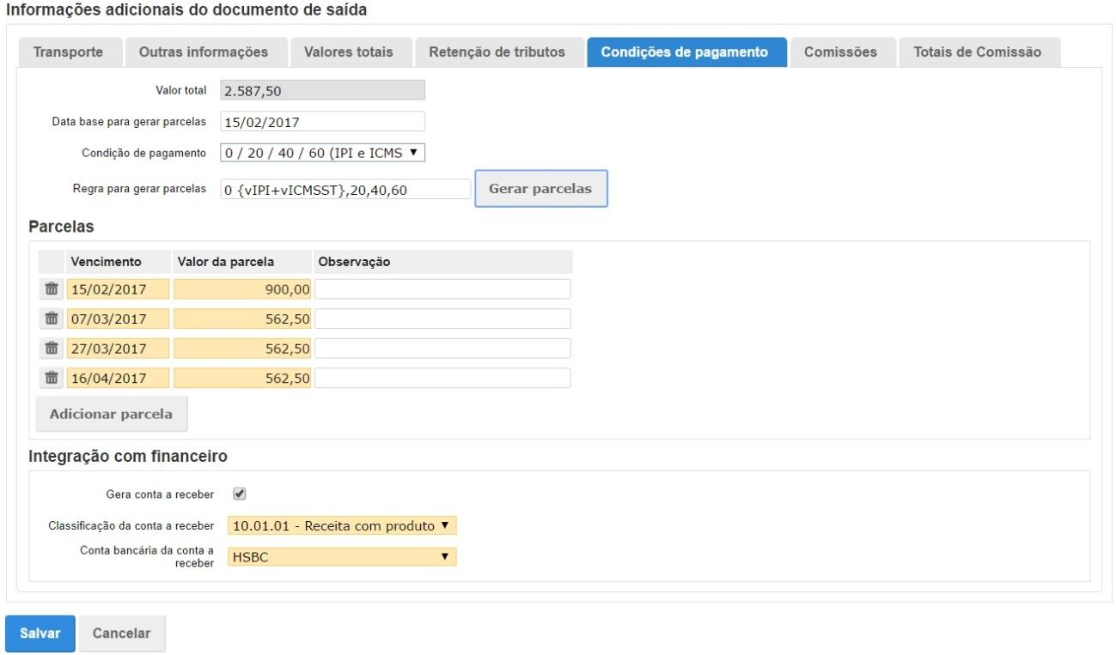Click the Data base para gerar parcelas field
Image resolution: width=1116 pixels, height=655 pixels.
point(323,122)
